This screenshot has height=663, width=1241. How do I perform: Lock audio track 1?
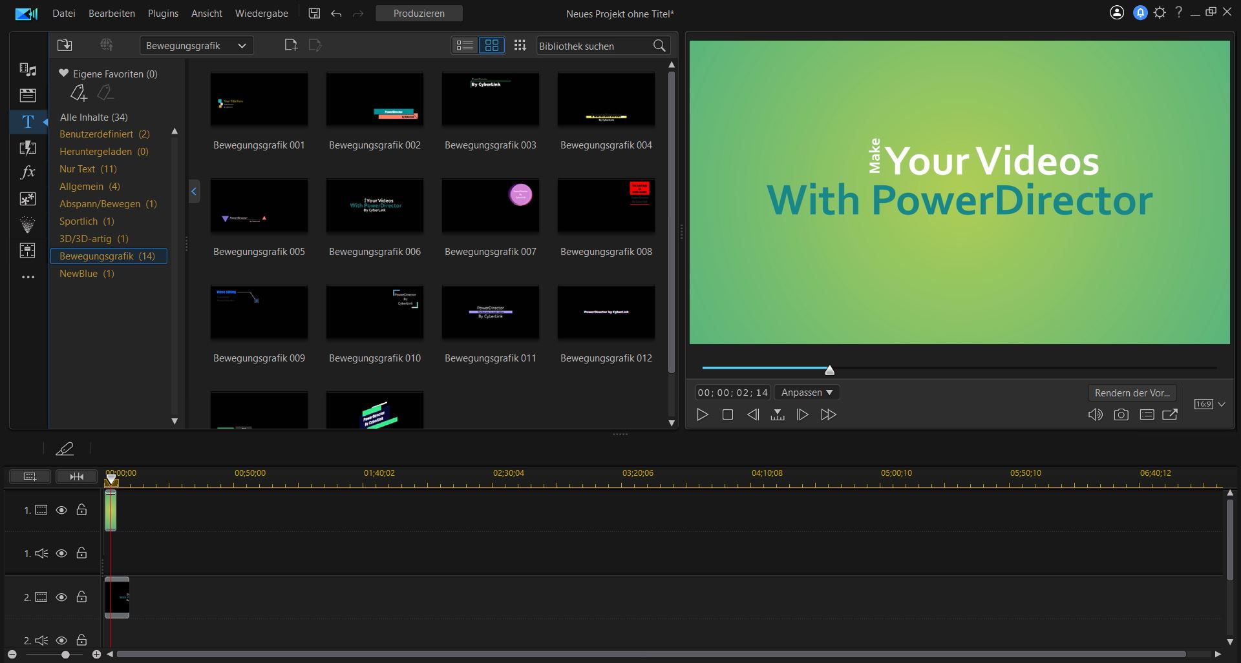click(81, 553)
